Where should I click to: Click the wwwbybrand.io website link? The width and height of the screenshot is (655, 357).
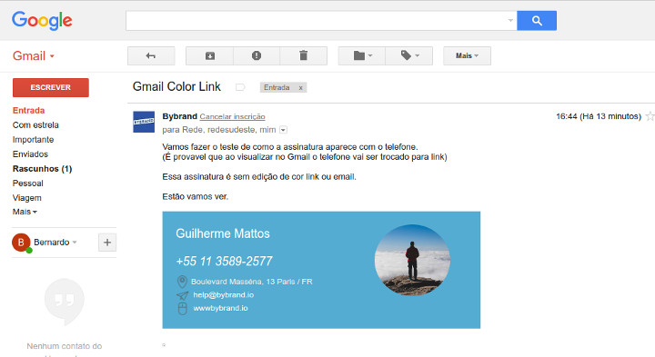click(220, 308)
